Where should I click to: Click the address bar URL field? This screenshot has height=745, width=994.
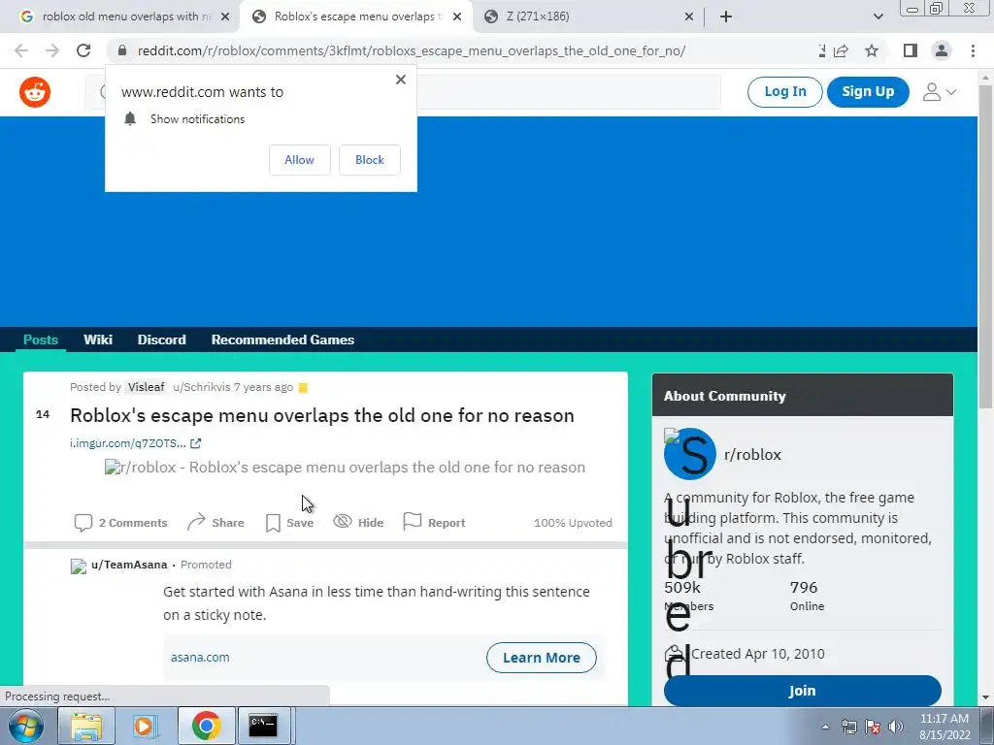pyautogui.click(x=469, y=50)
